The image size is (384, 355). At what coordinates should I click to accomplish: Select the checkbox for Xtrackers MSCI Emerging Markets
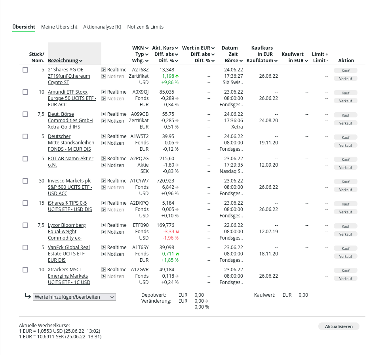[x=25, y=270]
